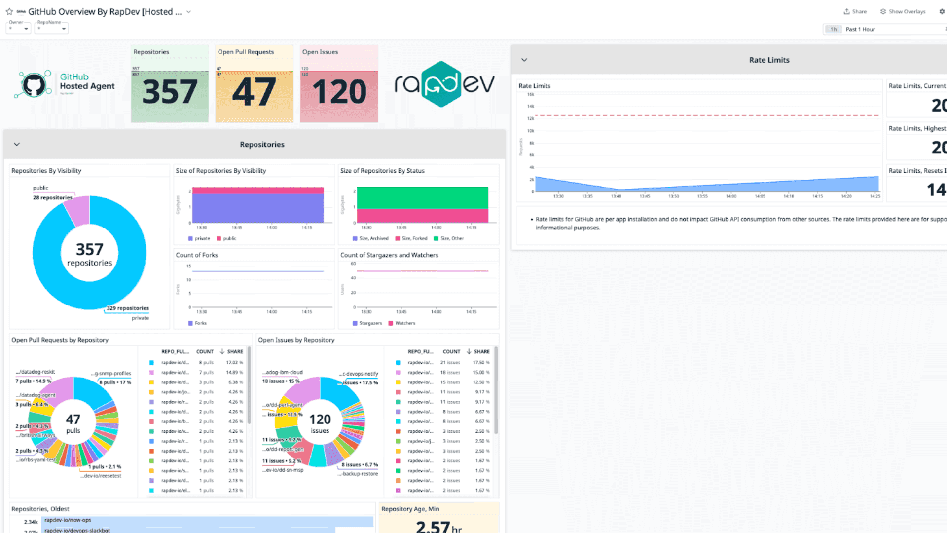Click the 8 pulls 17.02 % row

[x=196, y=363]
